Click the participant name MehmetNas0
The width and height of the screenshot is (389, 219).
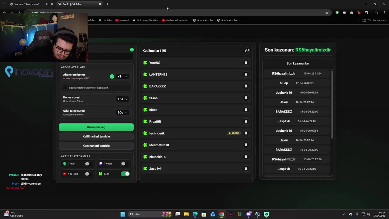[159, 145]
